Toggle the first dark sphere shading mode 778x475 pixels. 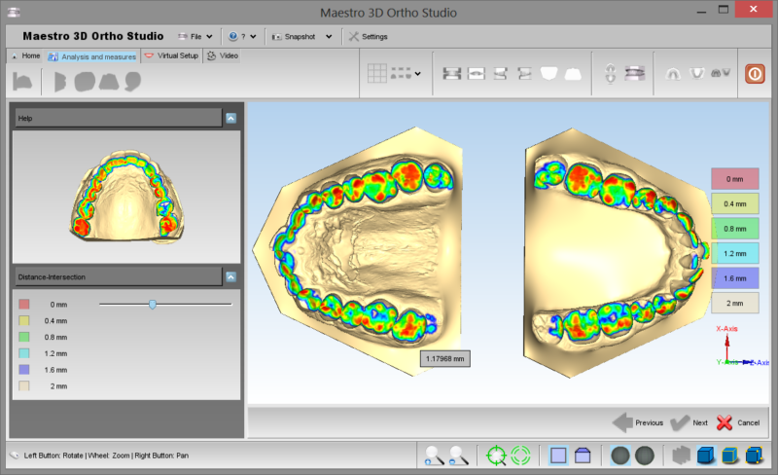(620, 456)
